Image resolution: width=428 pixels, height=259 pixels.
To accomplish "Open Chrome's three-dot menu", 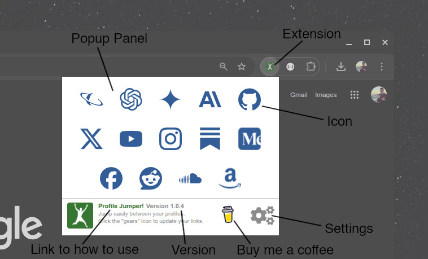I will pyautogui.click(x=382, y=67).
